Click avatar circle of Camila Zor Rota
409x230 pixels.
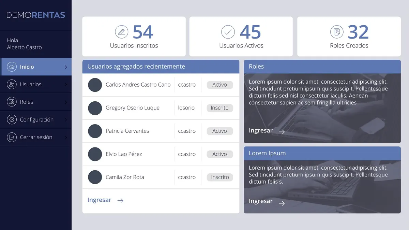[x=95, y=177]
